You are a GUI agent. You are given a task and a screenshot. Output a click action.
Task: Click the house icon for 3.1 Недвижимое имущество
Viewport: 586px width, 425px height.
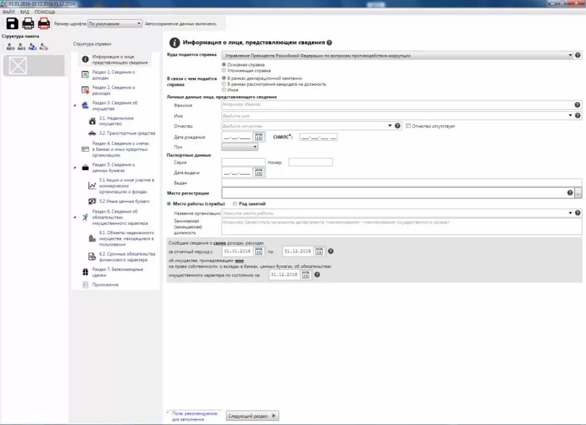pyautogui.click(x=92, y=121)
